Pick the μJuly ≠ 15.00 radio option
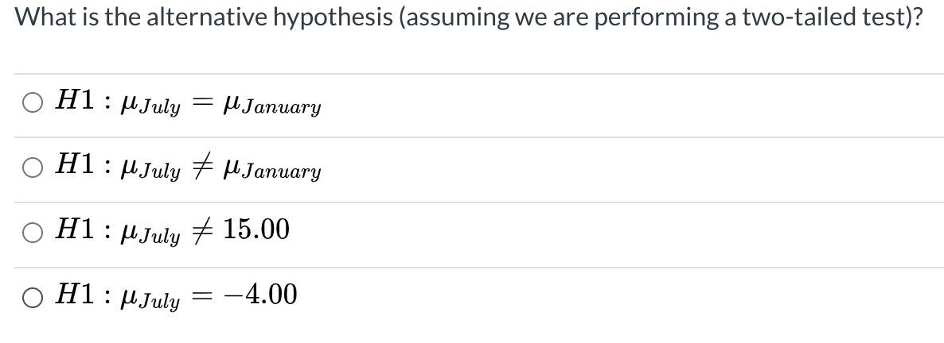The width and height of the screenshot is (944, 343). [x=33, y=233]
